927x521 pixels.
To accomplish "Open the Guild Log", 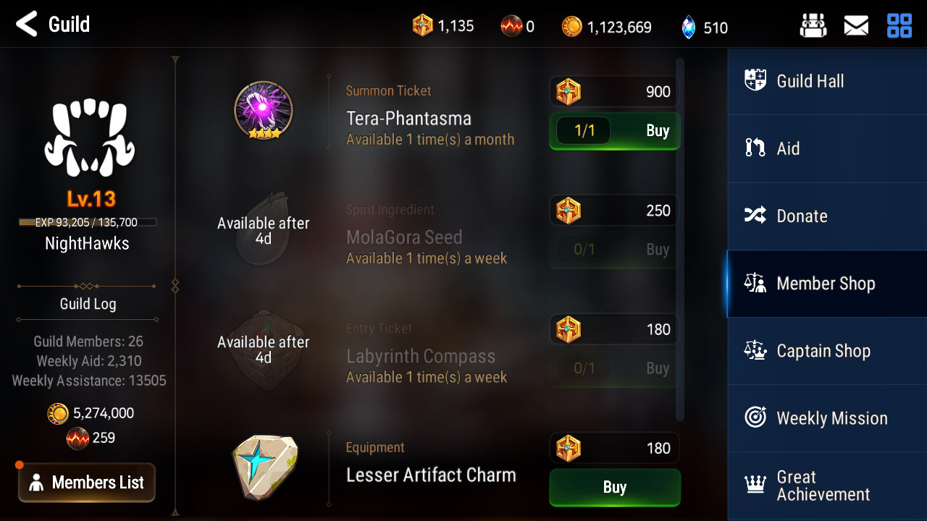I will click(88, 304).
